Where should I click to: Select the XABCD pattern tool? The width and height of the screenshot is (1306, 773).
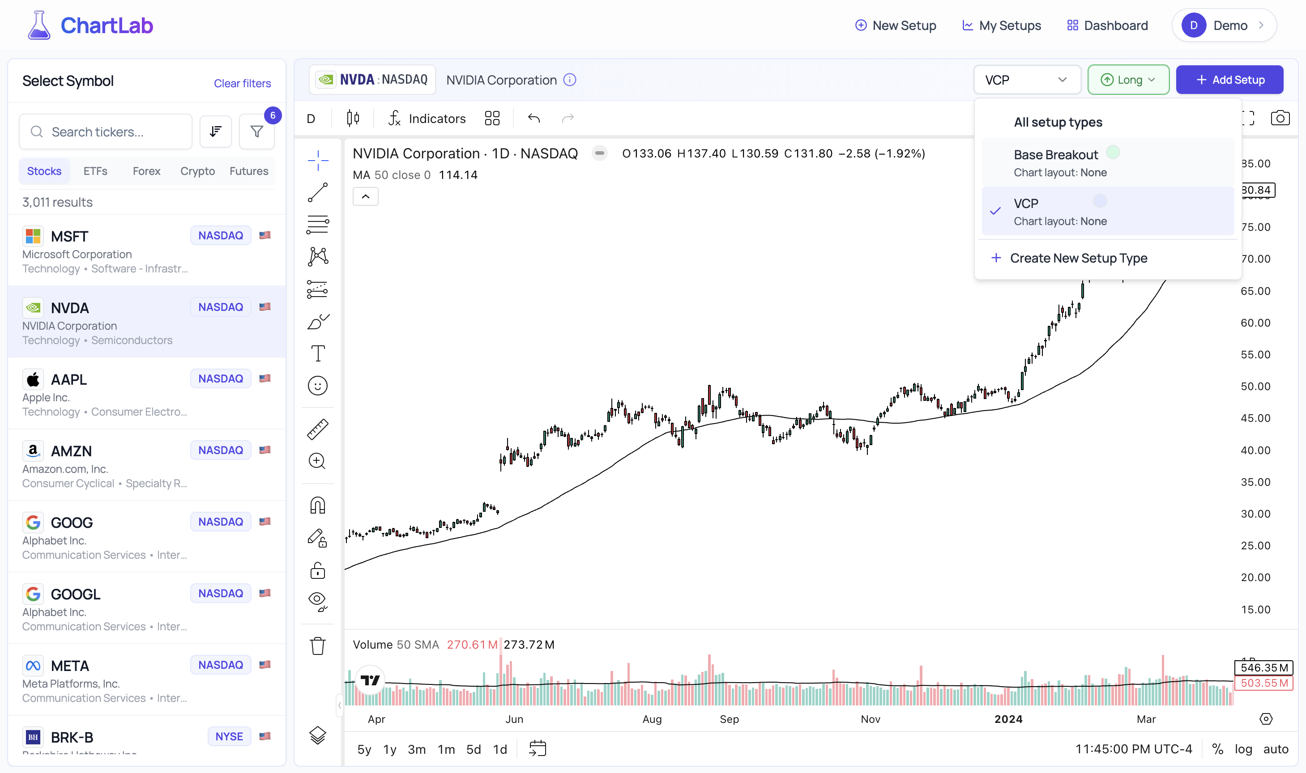317,257
